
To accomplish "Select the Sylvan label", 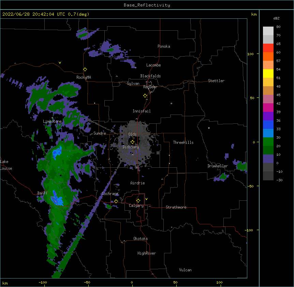I will [x=133, y=84].
